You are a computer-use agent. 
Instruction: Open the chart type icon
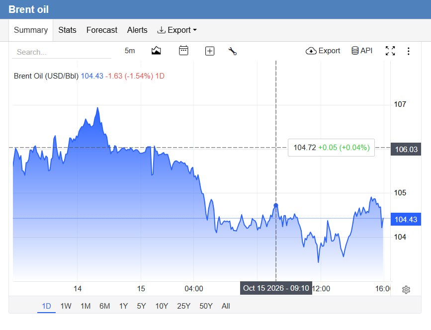pos(156,51)
